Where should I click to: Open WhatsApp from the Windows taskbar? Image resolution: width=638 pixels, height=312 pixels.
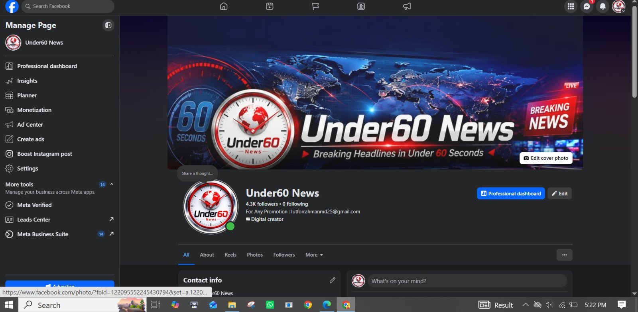tap(270, 305)
